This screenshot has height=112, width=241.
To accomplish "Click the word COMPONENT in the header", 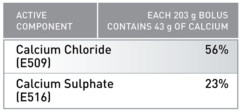I will (44, 26).
